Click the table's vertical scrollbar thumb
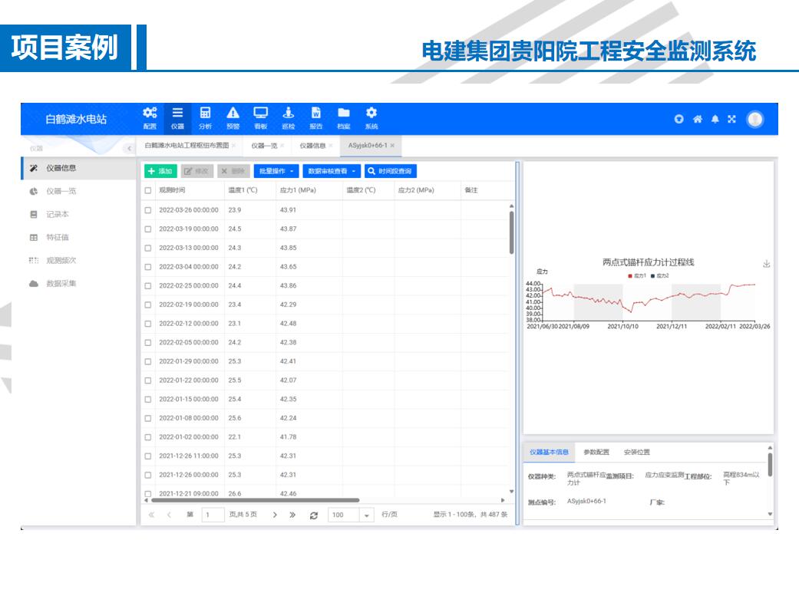The height and width of the screenshot is (596, 799). tap(512, 232)
